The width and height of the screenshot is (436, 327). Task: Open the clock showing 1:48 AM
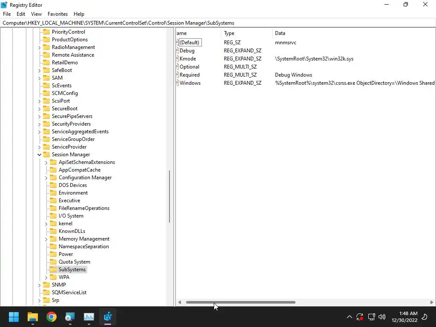tap(404, 317)
